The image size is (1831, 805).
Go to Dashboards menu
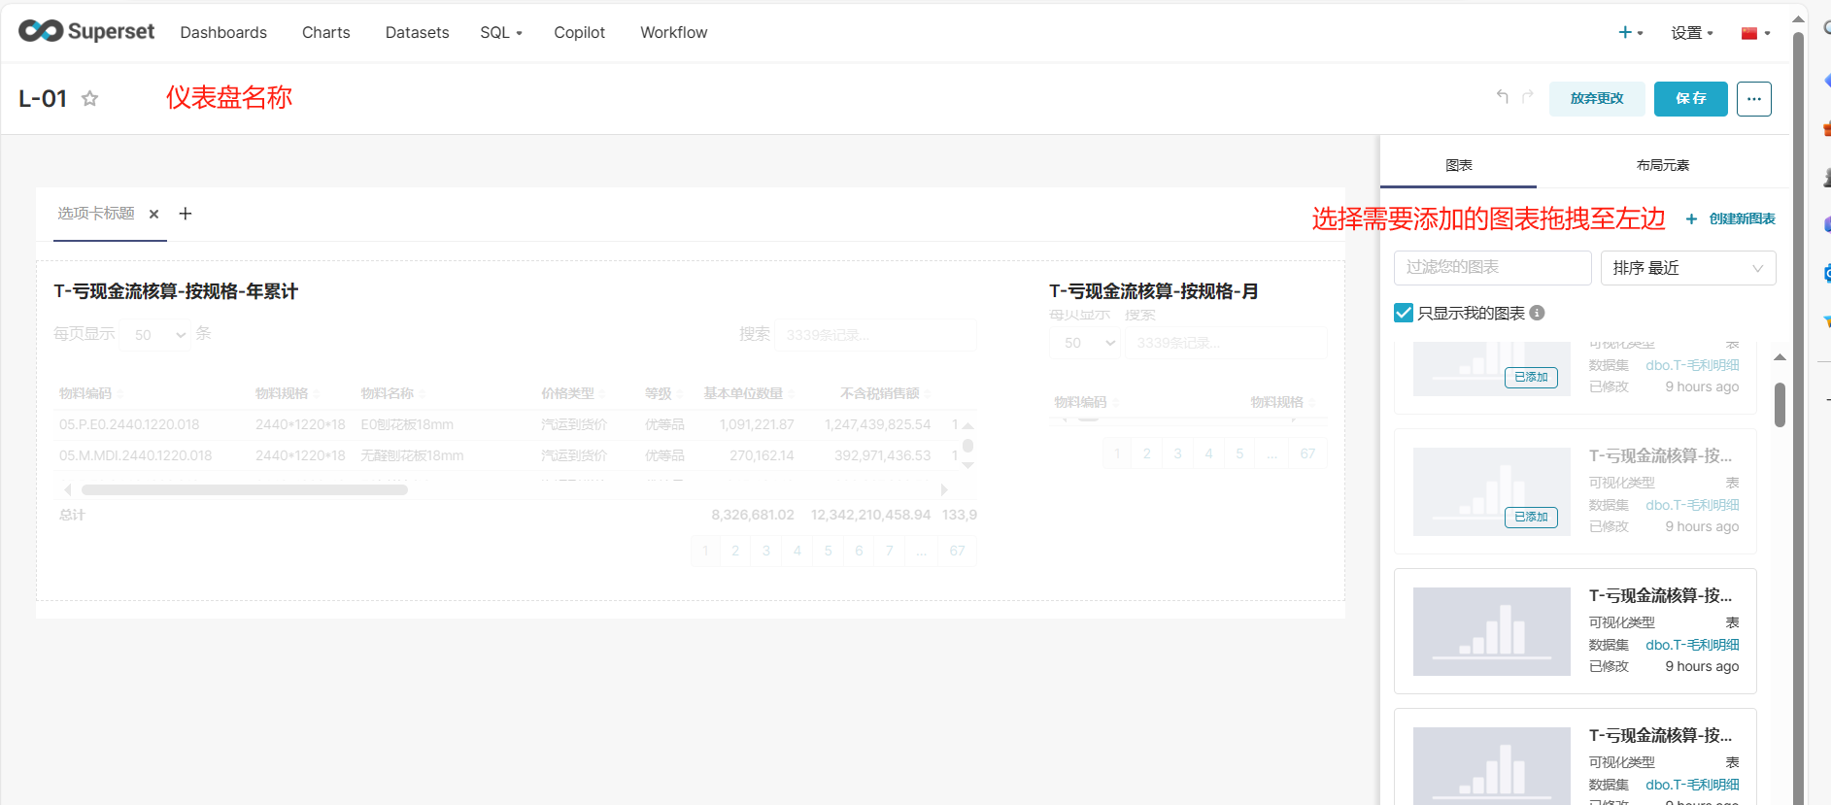pyautogui.click(x=223, y=32)
